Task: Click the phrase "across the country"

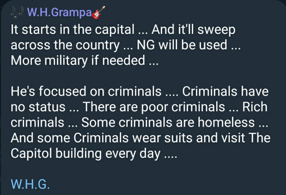Action: (64, 45)
